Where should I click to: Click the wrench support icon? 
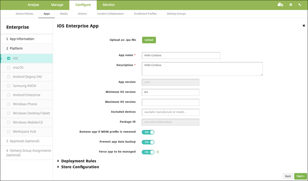(x=299, y=4)
